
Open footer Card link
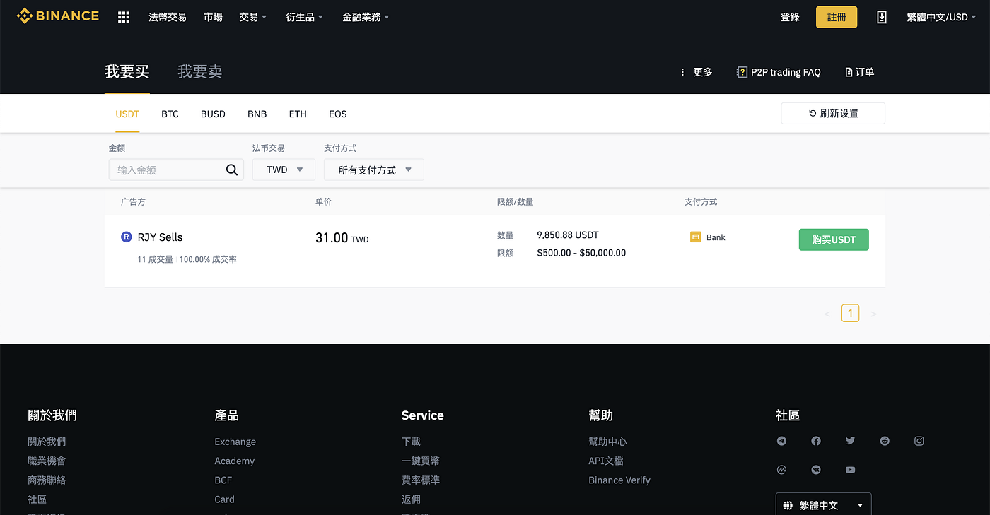pos(225,499)
